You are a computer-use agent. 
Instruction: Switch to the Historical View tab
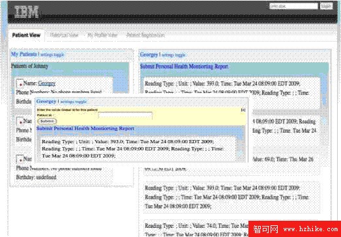point(64,35)
